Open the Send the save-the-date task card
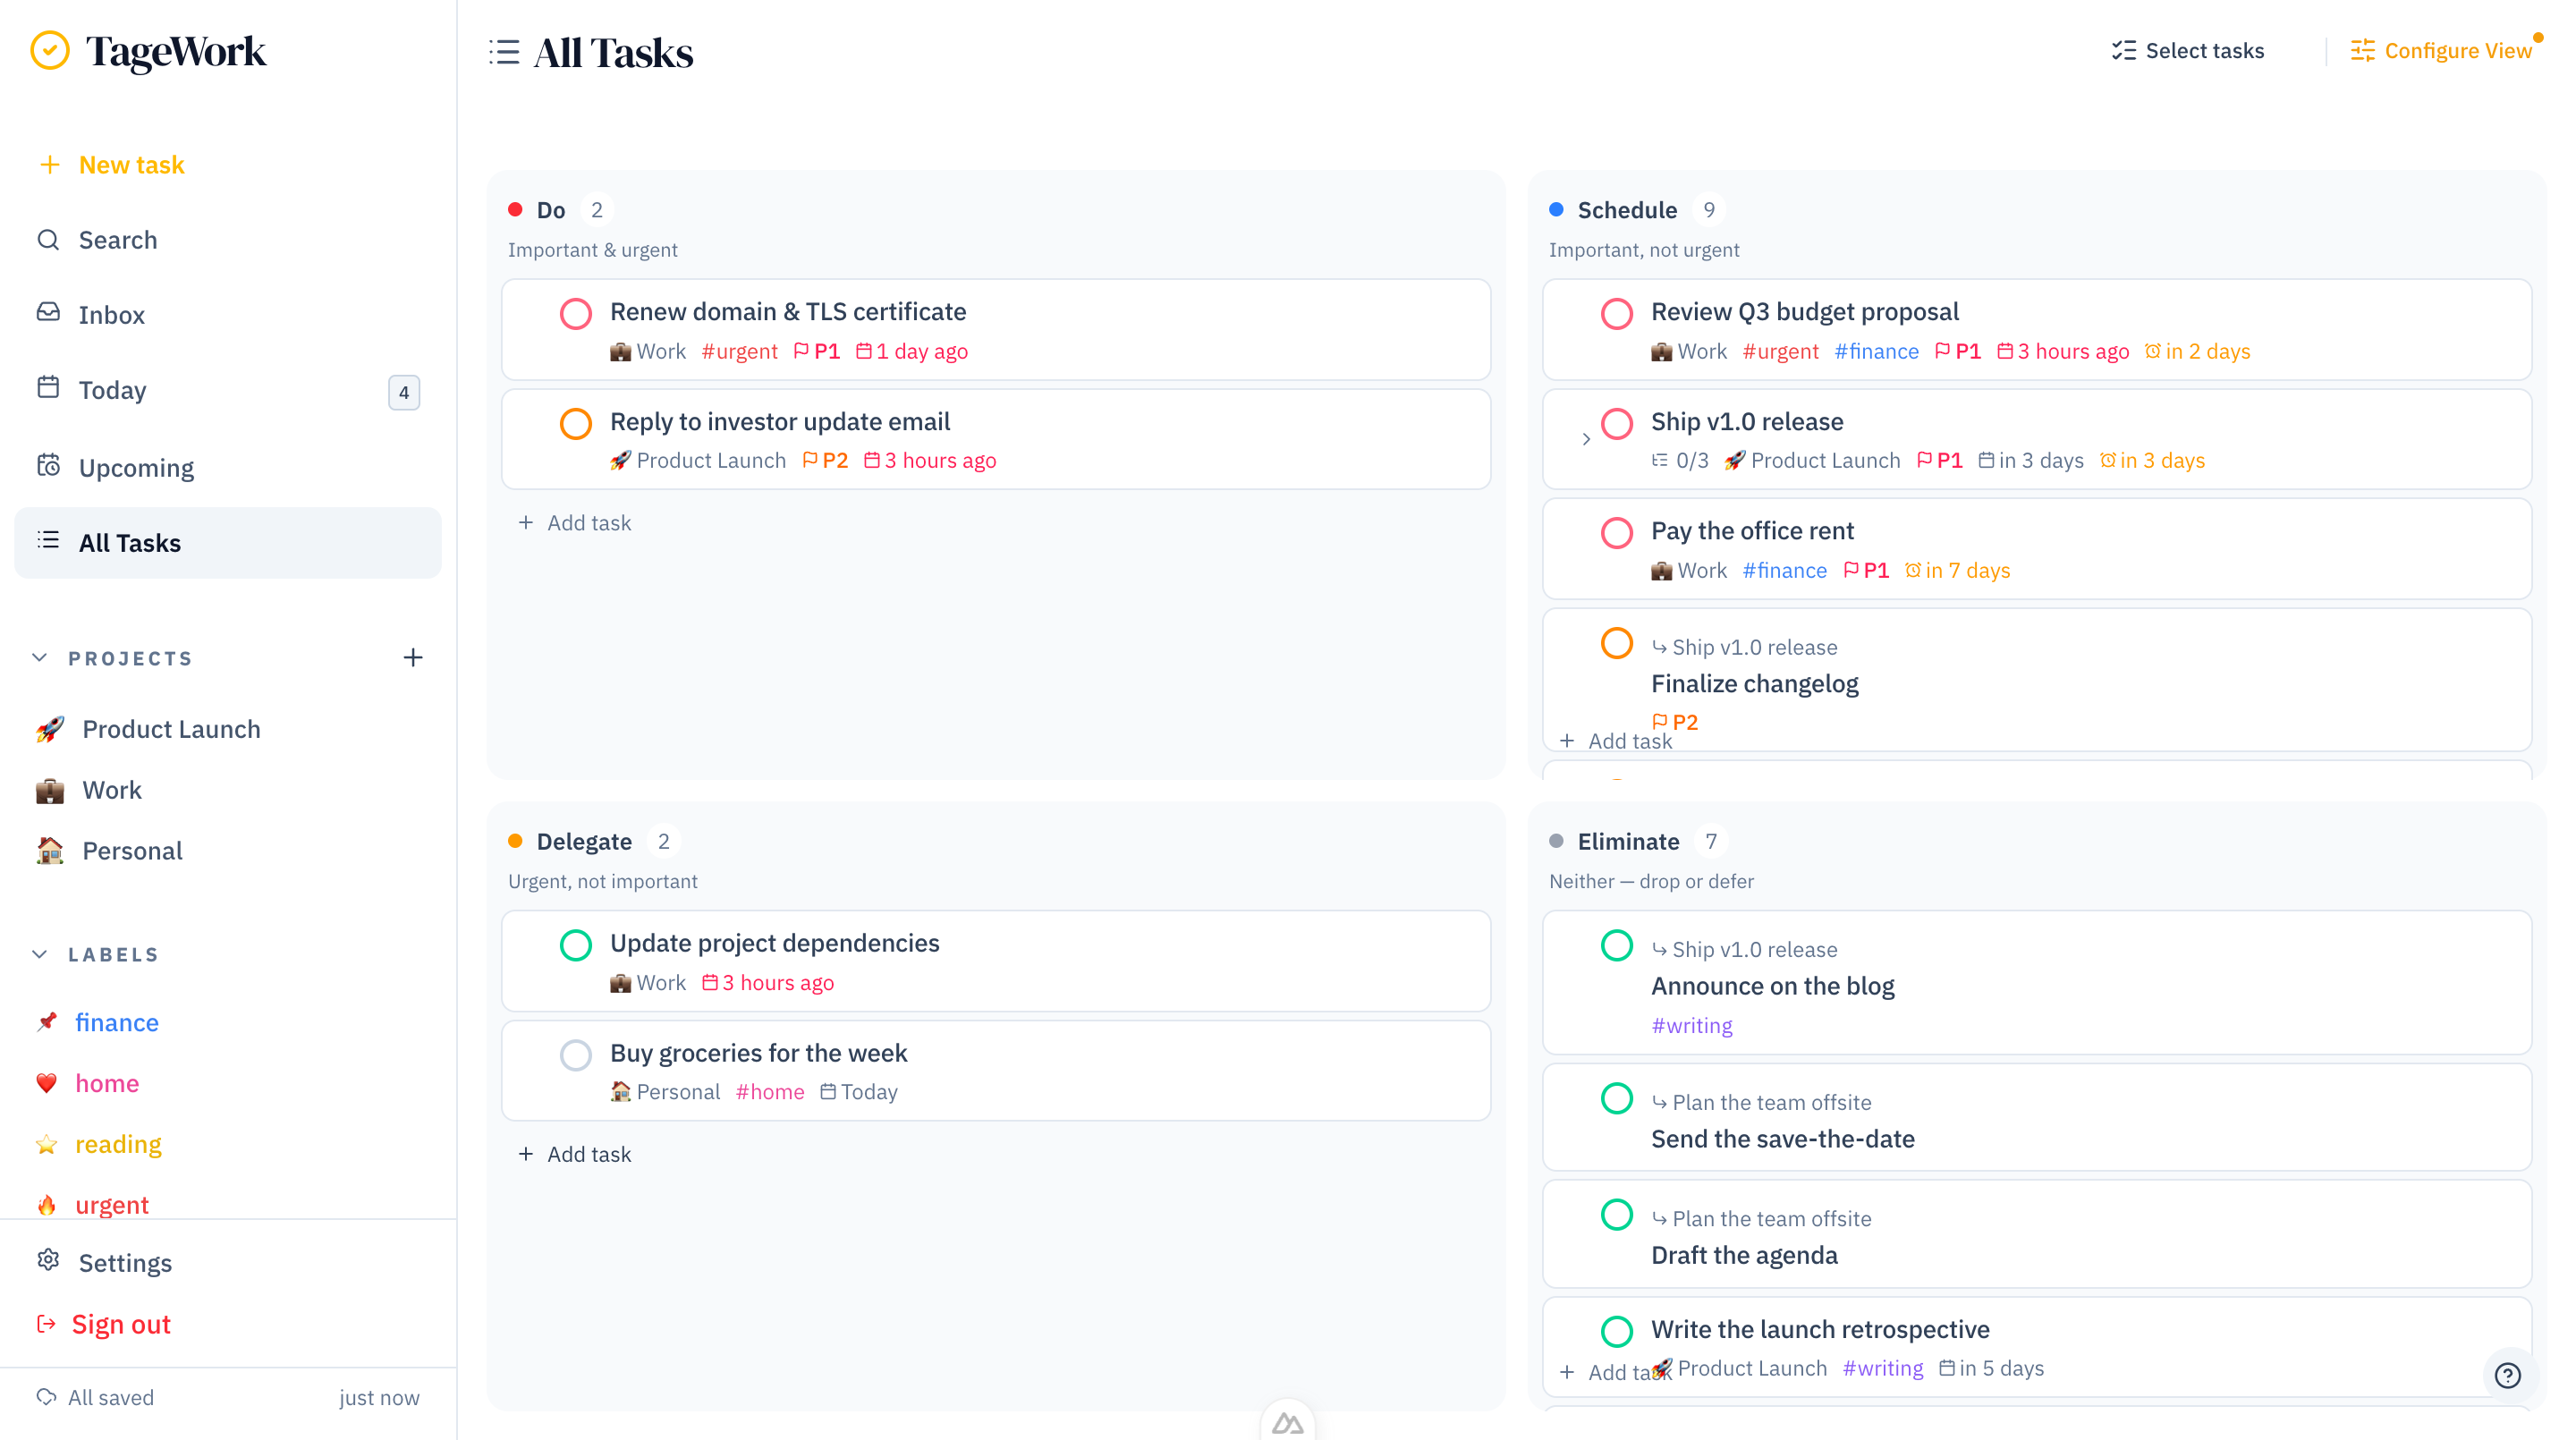Image resolution: width=2576 pixels, height=1440 pixels. (x=2037, y=1118)
